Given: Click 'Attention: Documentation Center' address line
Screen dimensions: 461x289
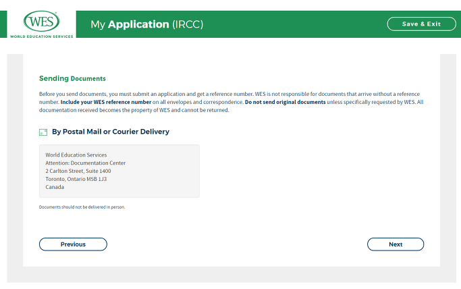Looking at the screenshot, I should 86,163.
